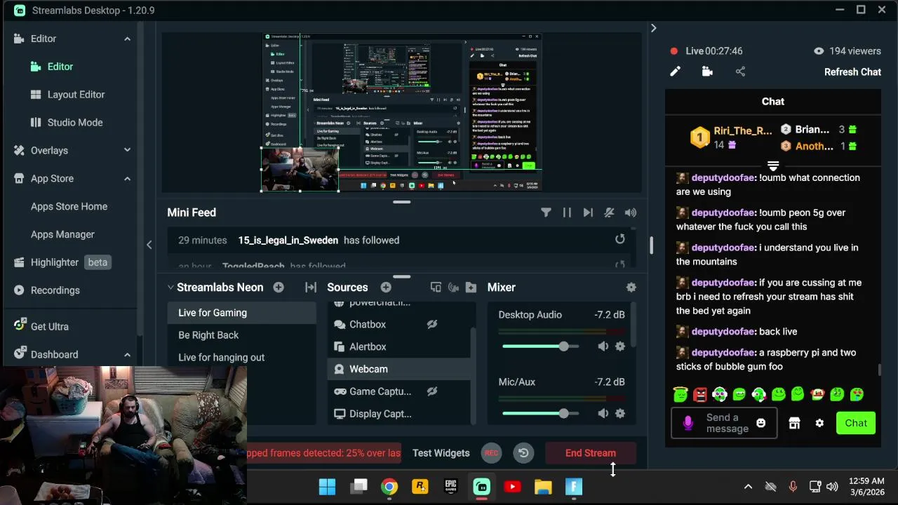Click the purple microphone in chat input
The image size is (898, 505).
tap(688, 423)
